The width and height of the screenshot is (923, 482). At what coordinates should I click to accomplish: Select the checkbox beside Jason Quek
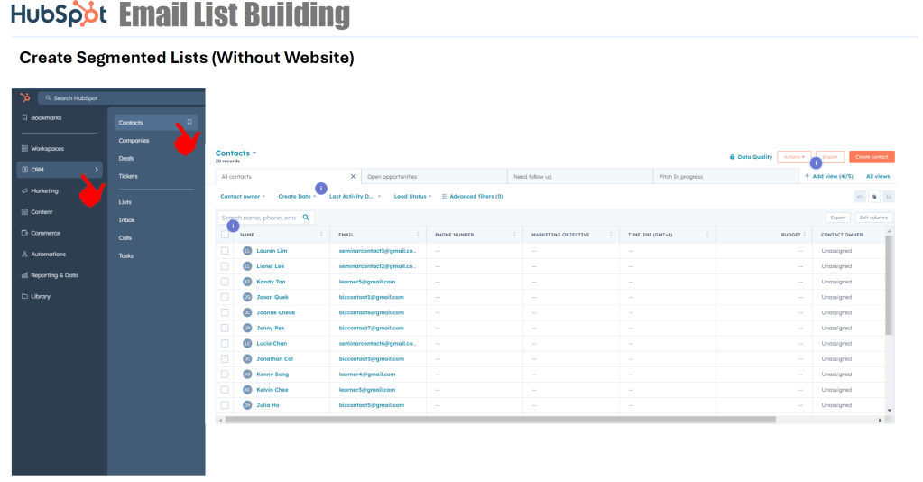225,297
